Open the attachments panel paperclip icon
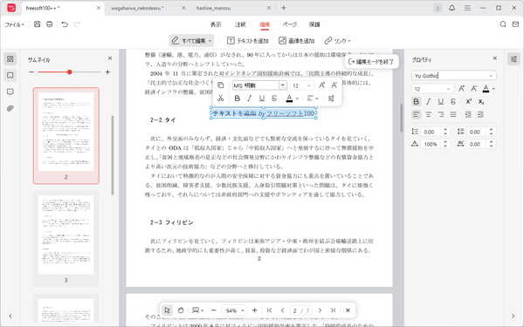 click(x=10, y=108)
